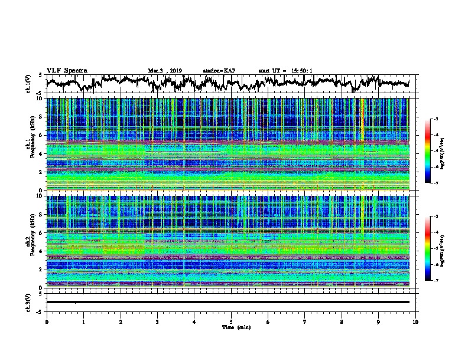The image size is (468, 361).
Task: Select the "start UT = 15:50: 1" header text
Action: click(285, 71)
